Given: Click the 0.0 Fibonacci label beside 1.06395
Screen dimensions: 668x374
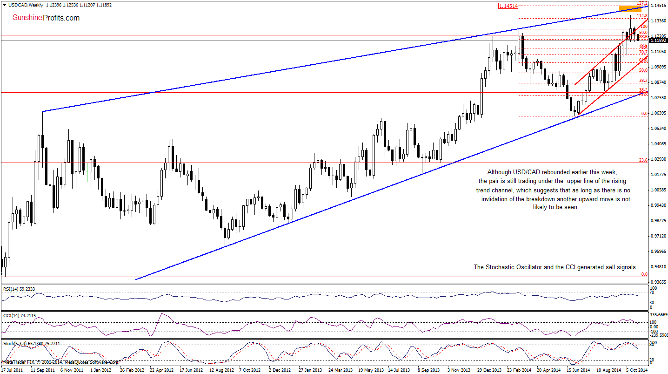Looking at the screenshot, I should [x=644, y=113].
